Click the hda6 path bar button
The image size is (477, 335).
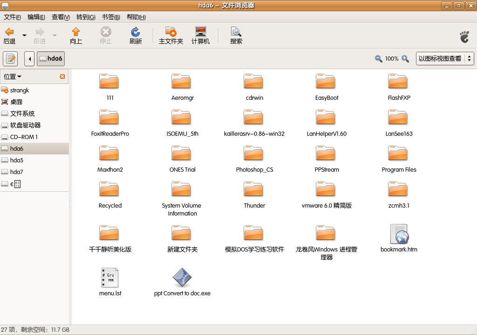[51, 58]
